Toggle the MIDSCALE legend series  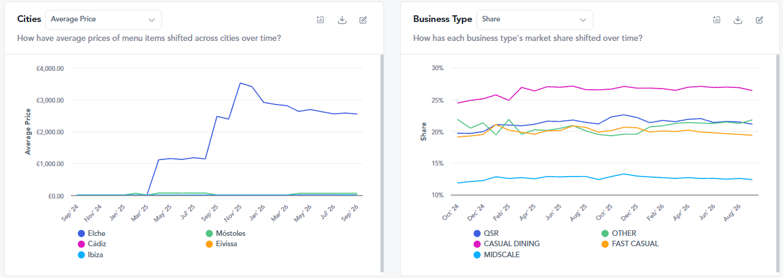(497, 255)
